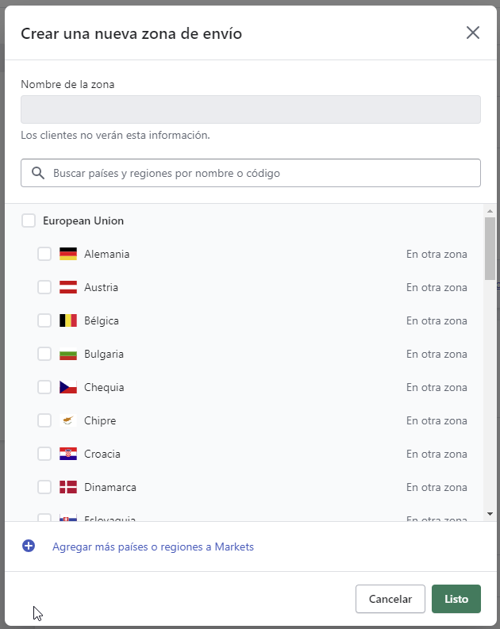The image size is (500, 629).
Task: Check the European Union checkbox
Action: tap(29, 221)
